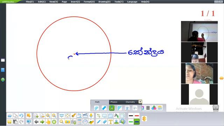The height and width of the screenshot is (126, 224).
Task: Click the green play button
Action: coord(54,122)
